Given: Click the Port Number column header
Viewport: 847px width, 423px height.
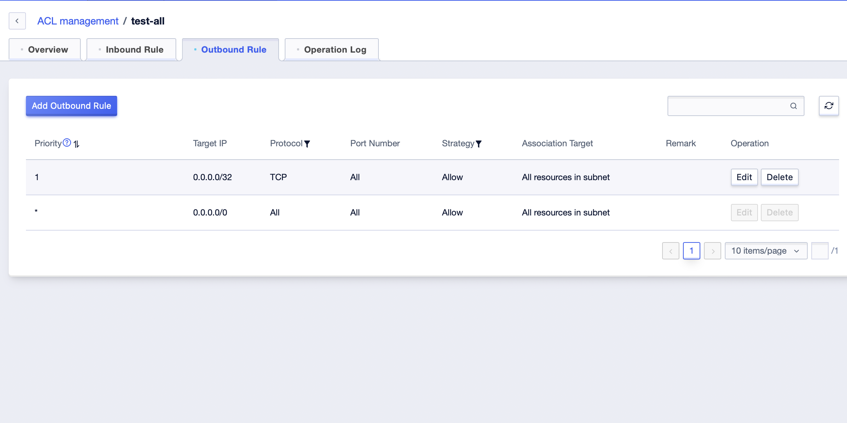Looking at the screenshot, I should (375, 143).
